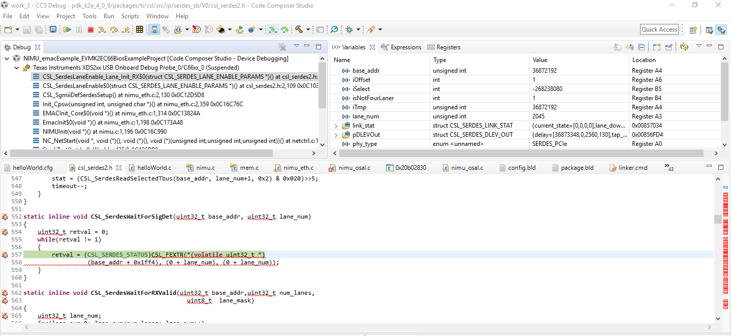Viewport: 731px width, 336px height.
Task: Click the Step Into icon
Action: pyautogui.click(x=102, y=30)
